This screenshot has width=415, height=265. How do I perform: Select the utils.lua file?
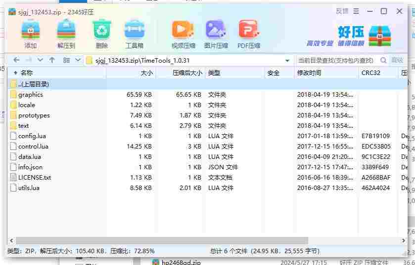click(208, 188)
